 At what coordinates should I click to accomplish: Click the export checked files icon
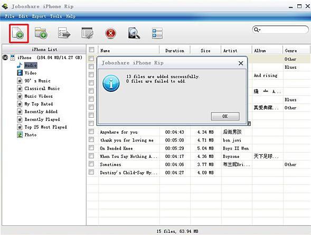(64, 33)
